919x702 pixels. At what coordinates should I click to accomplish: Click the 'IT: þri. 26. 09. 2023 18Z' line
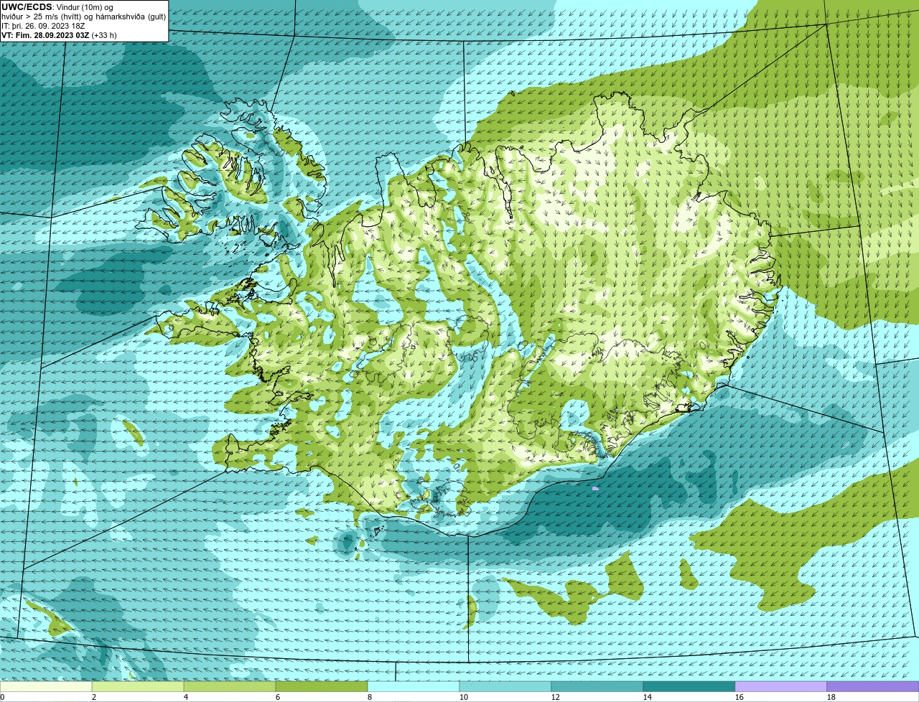(x=43, y=25)
